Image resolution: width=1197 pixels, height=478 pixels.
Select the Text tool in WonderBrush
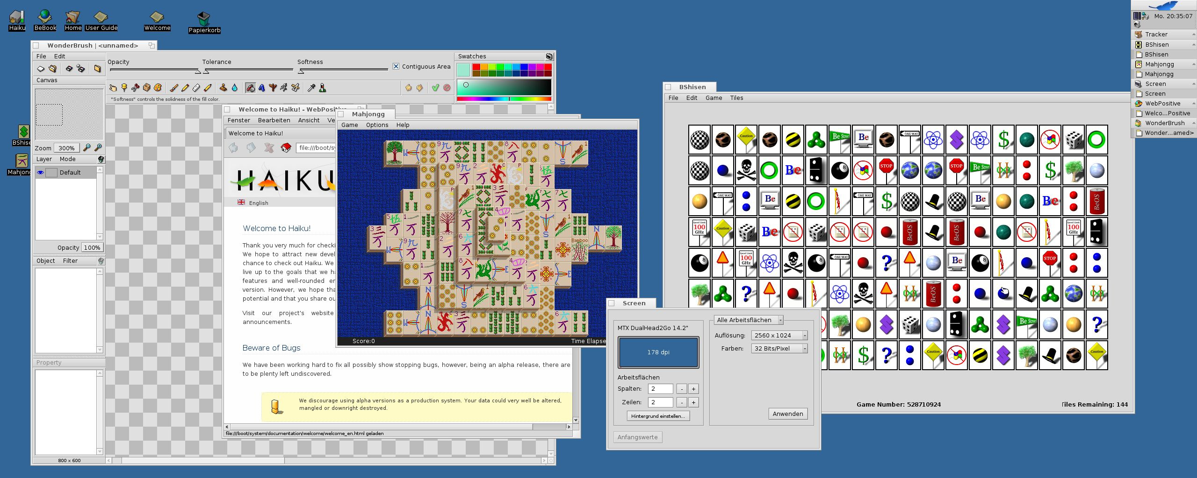(261, 87)
